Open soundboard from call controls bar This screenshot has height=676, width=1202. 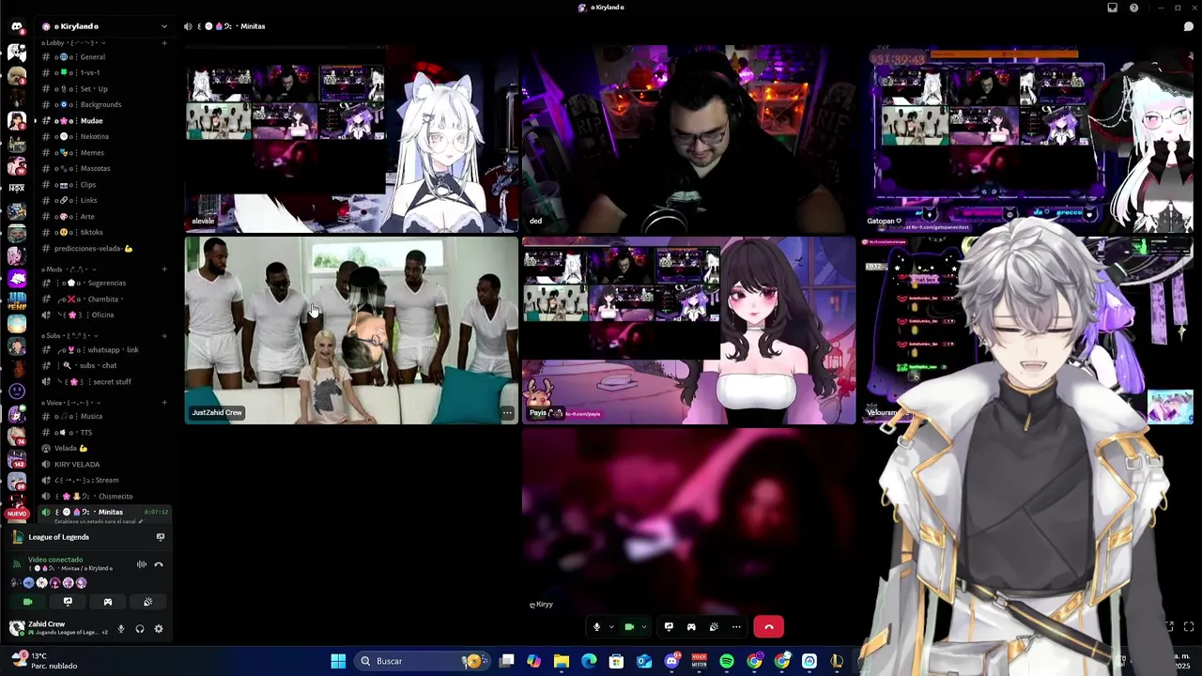coord(714,626)
